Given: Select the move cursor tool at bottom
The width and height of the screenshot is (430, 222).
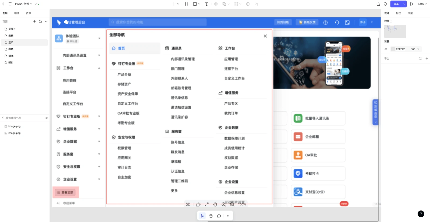Looking at the screenshot, I should pyautogui.click(x=202, y=216).
